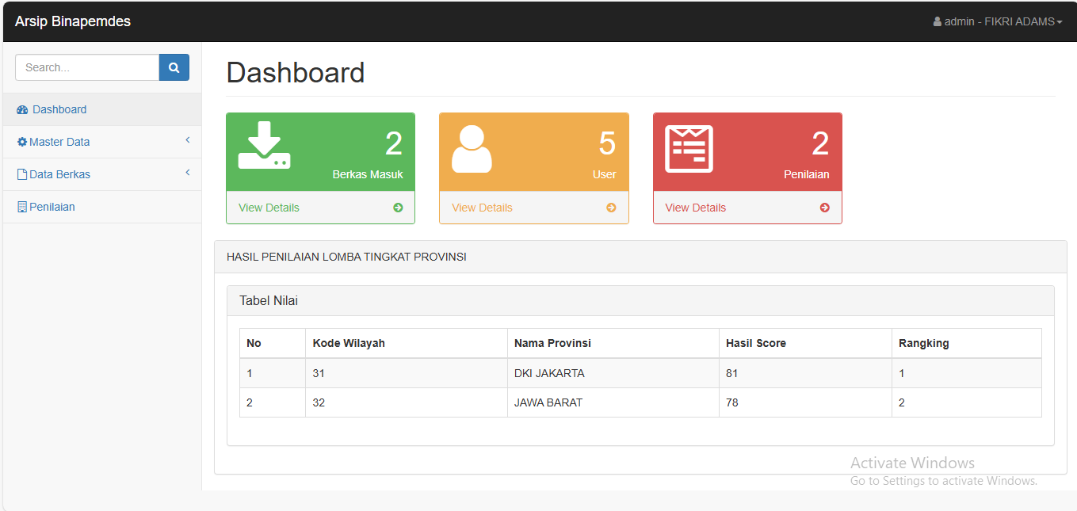Click the arrow icon on green View Details bar
Screen dimensions: 1077x511
point(397,208)
